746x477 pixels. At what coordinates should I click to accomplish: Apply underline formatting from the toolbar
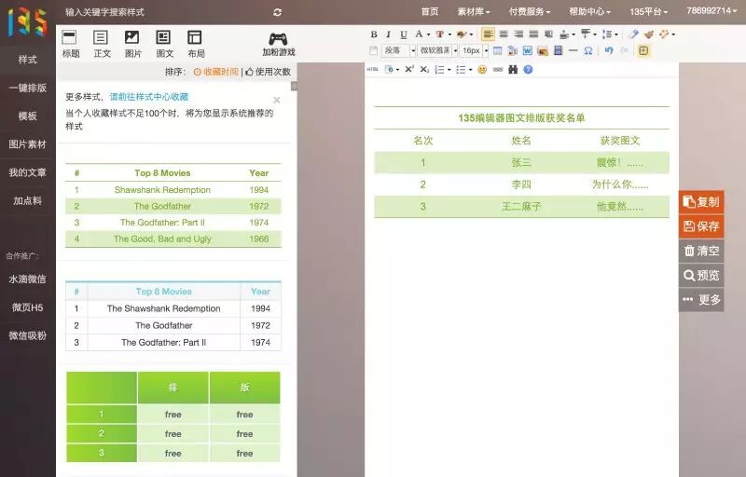(x=403, y=34)
